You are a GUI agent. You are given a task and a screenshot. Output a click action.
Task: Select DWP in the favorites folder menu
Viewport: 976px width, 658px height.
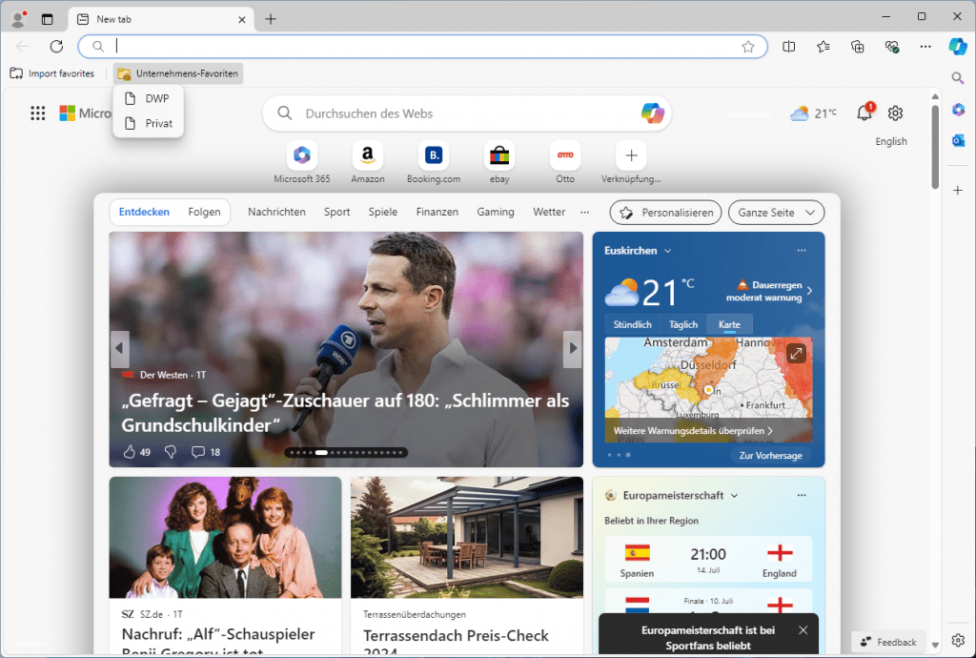pos(155,97)
